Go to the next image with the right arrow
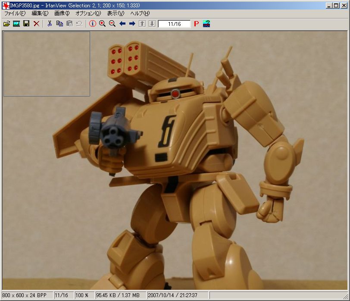 [x=132, y=24]
